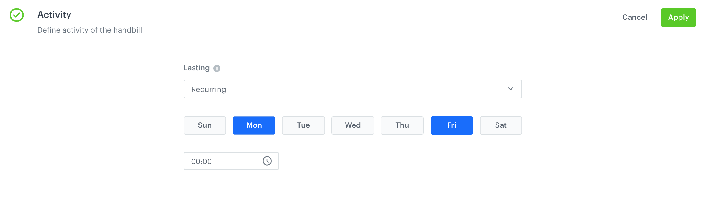
Task: Click the Lasting field label
Action: (196, 68)
